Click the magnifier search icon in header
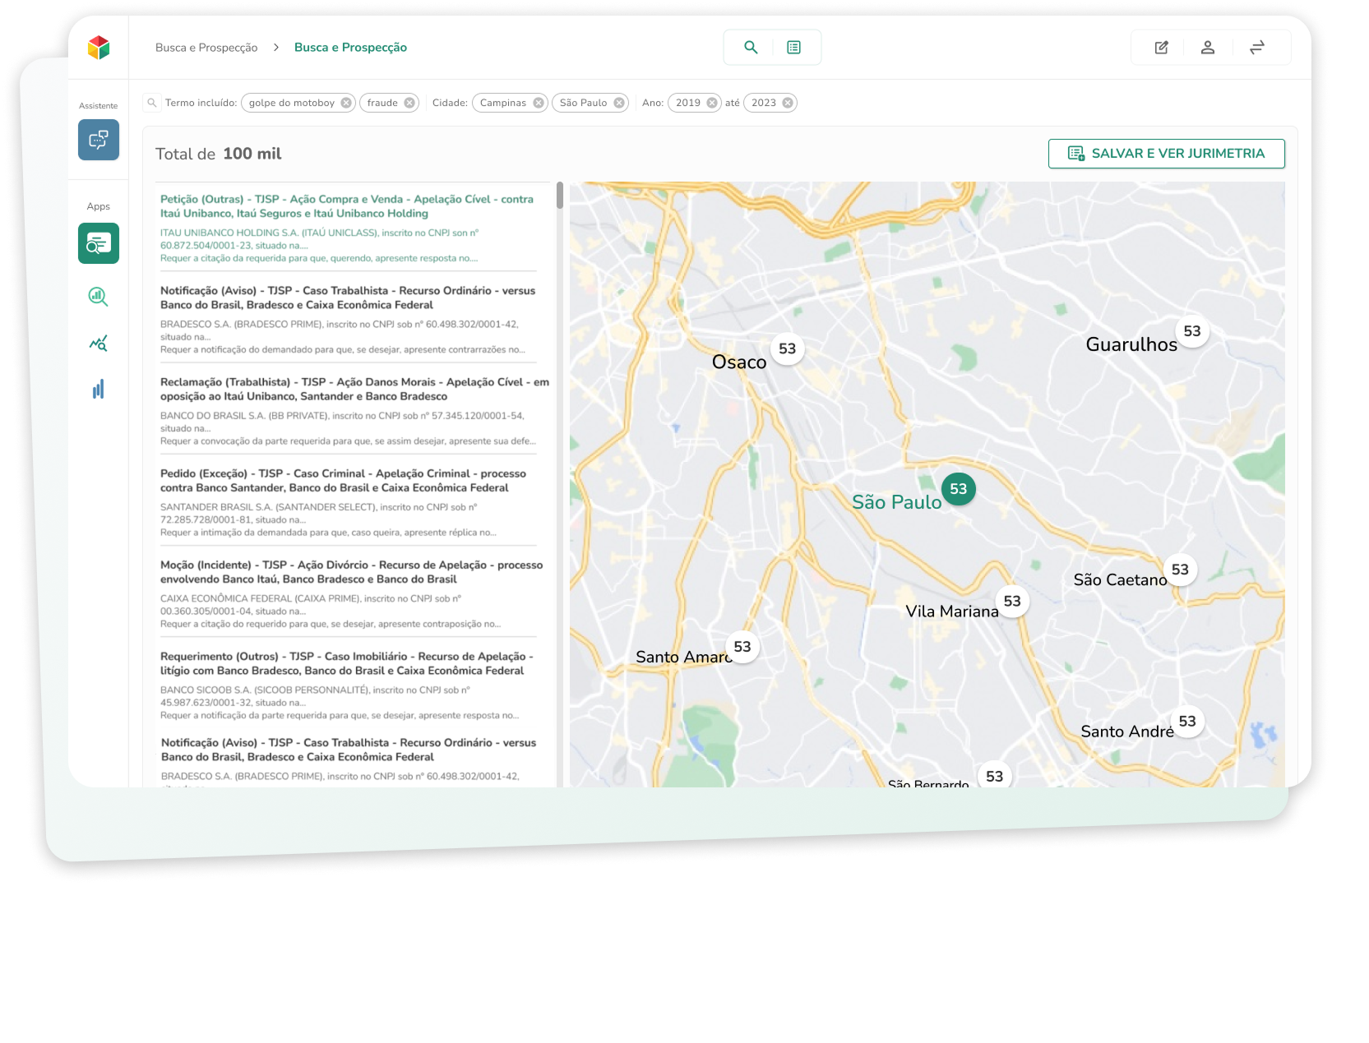Image resolution: width=1369 pixels, height=1043 pixels. 751,48
